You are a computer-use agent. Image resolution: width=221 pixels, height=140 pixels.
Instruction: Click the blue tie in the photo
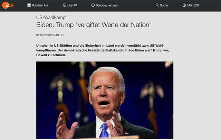coord(104,131)
